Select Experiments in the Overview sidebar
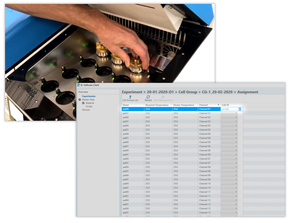 [89, 96]
